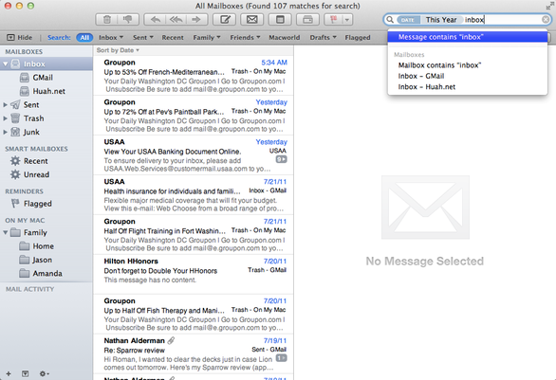Select the Amanda folder
This screenshot has width=556, height=380.
click(46, 274)
